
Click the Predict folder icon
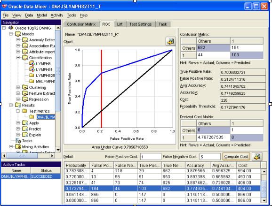tap(25, 129)
